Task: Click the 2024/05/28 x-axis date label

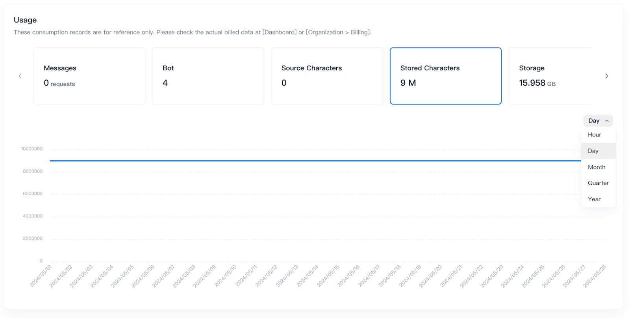Action: point(595,276)
